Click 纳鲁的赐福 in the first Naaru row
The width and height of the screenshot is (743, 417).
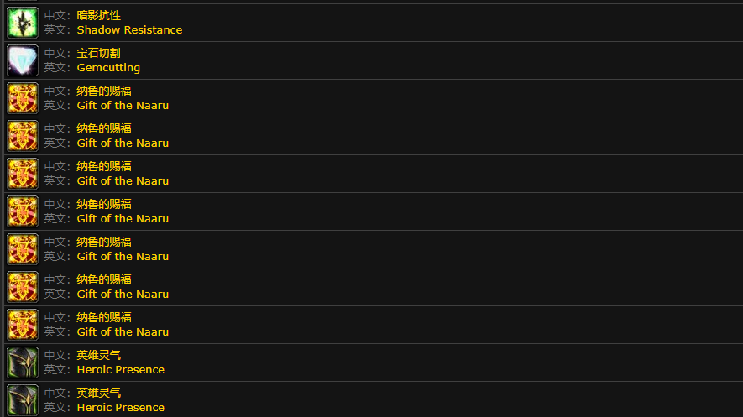pos(104,91)
